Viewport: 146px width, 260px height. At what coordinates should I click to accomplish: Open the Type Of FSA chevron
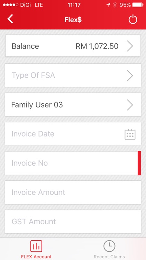tap(130, 76)
